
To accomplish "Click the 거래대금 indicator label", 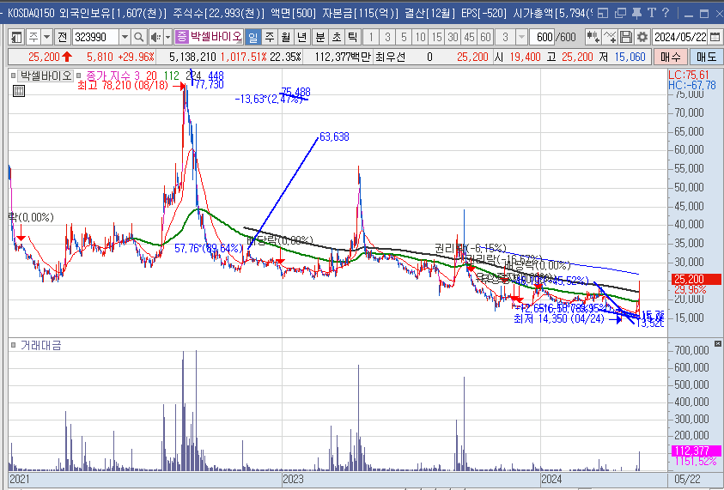I will pyautogui.click(x=40, y=346).
